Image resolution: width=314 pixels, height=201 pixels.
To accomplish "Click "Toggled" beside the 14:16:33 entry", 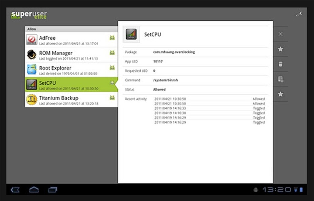I will tap(259, 108).
